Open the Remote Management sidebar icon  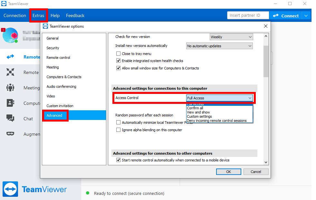tap(10, 72)
